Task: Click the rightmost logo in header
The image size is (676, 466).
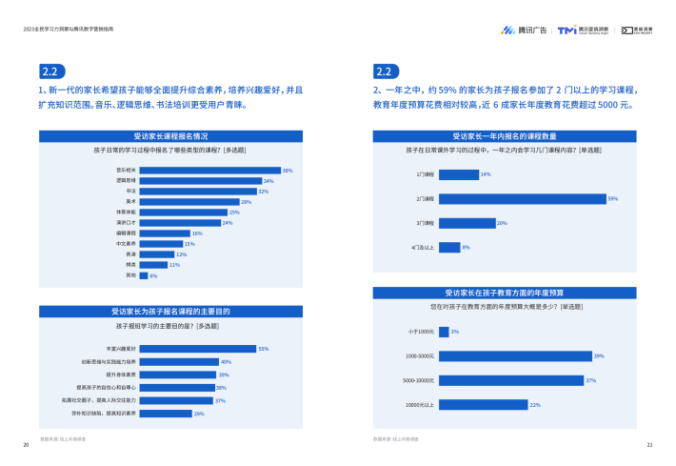Action: coord(637,30)
